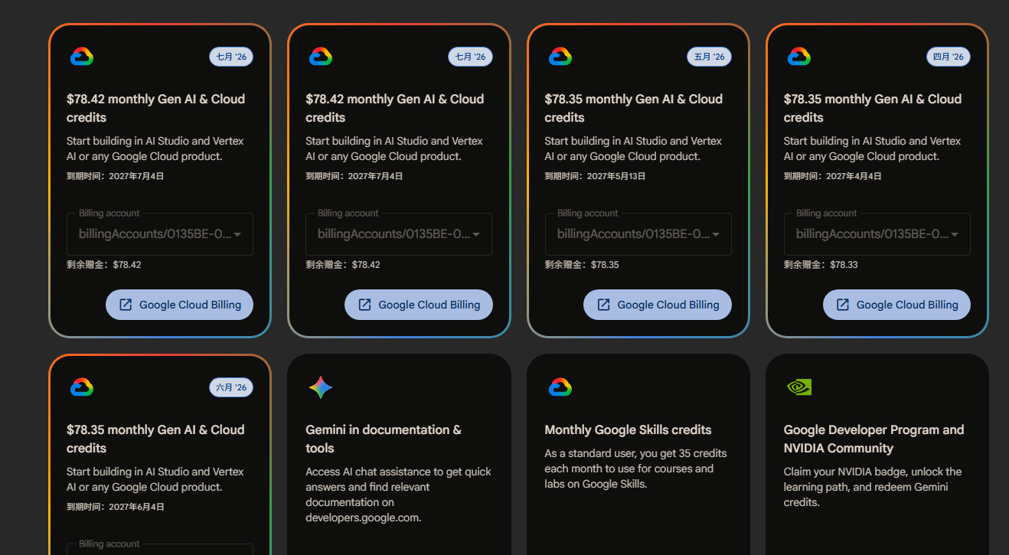Click "Start building" description on 四月 '26 card
Screen dimensions: 1009x555
click(x=872, y=149)
